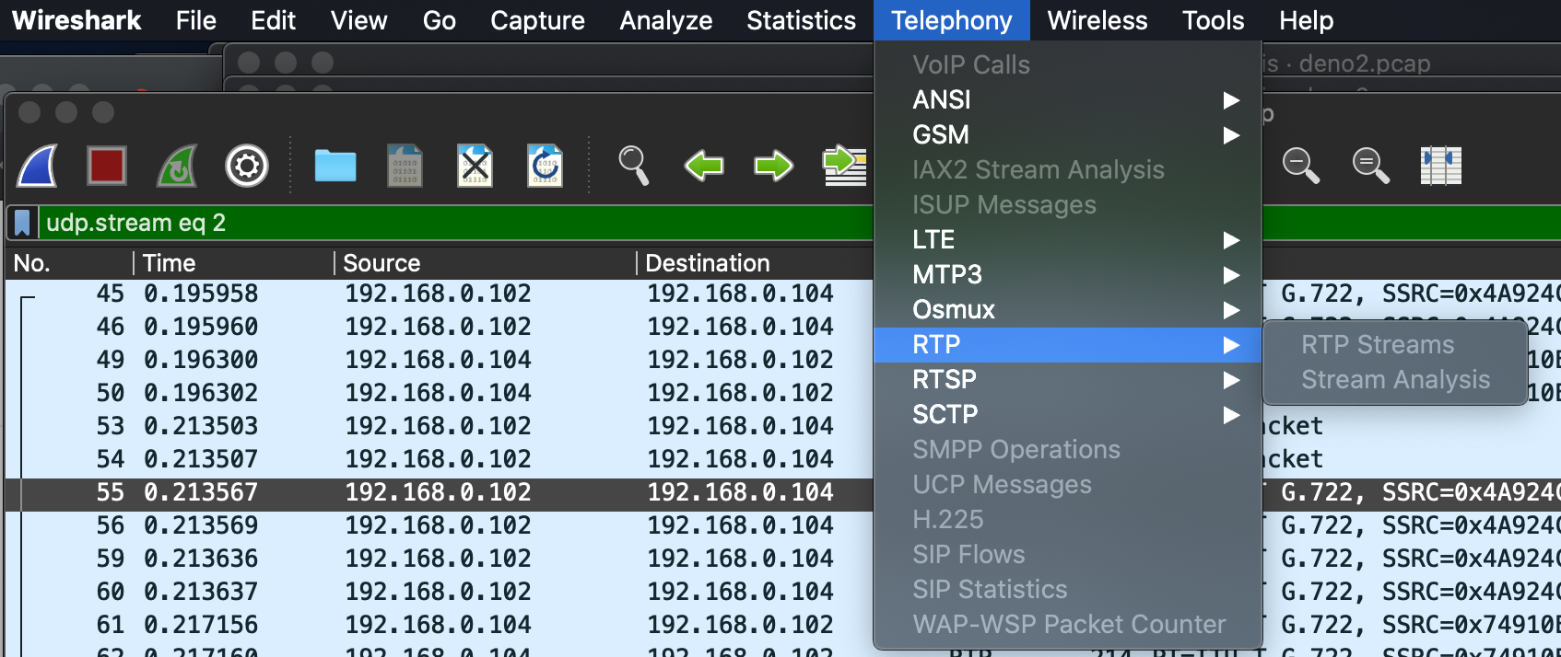Open the Capture menu
The height and width of the screenshot is (657, 1561).
coord(538,20)
